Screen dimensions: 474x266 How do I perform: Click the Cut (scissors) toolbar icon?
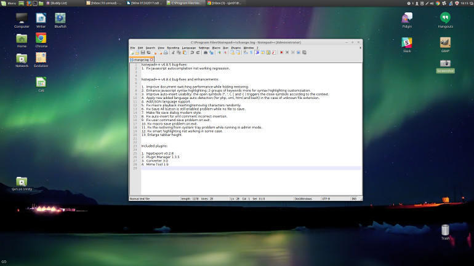(x=173, y=52)
